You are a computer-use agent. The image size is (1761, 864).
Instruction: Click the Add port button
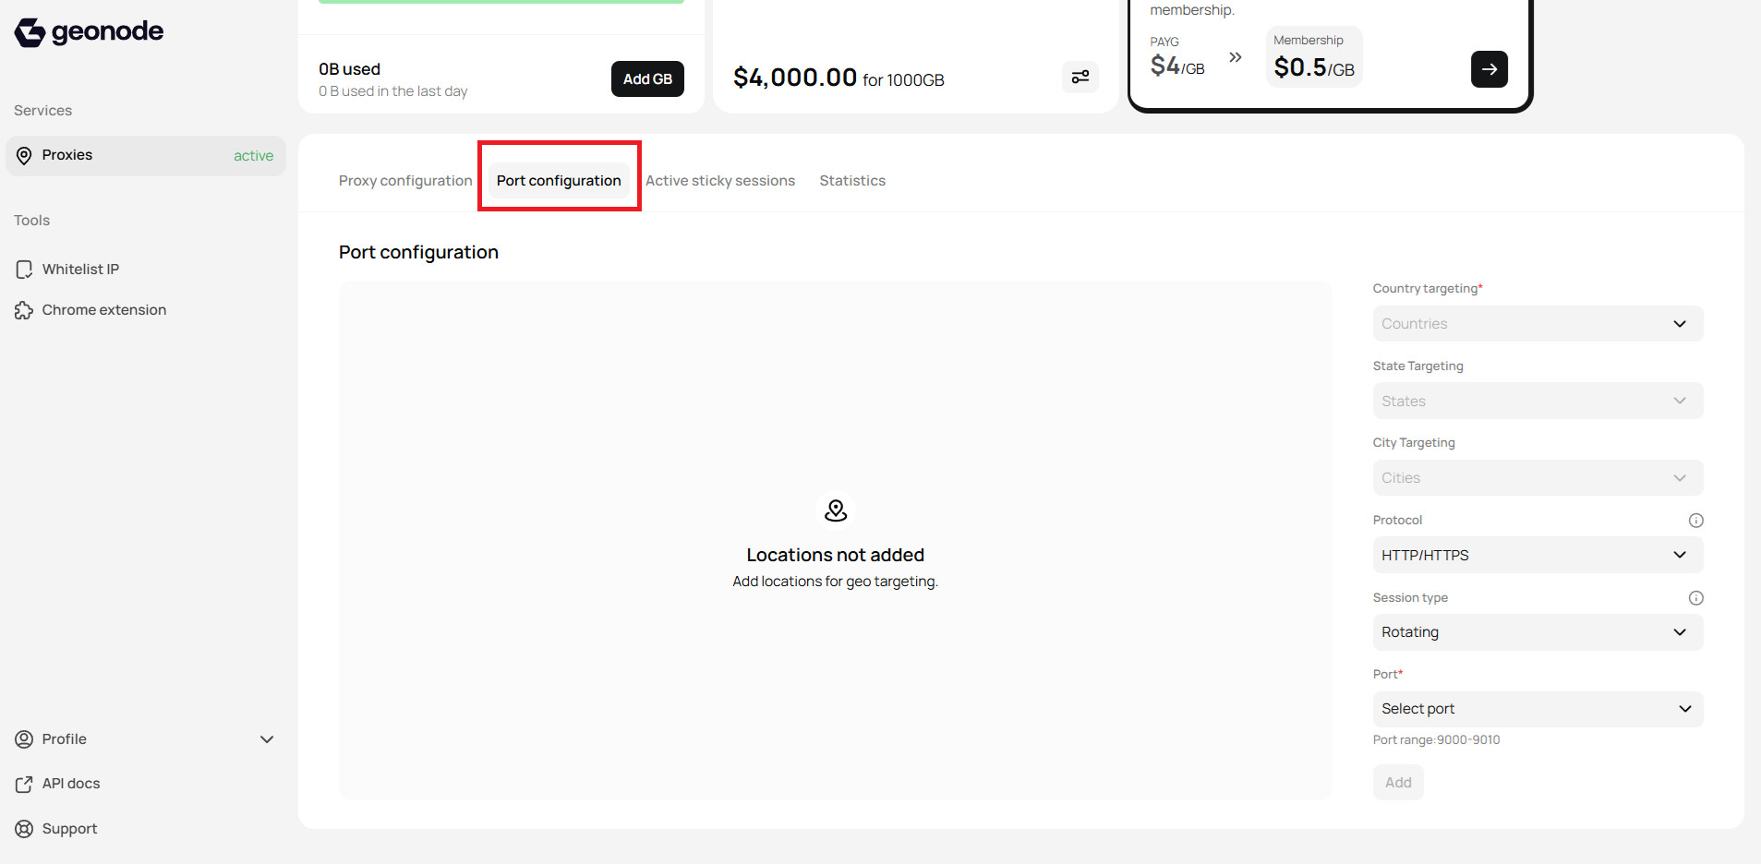[x=1398, y=783]
